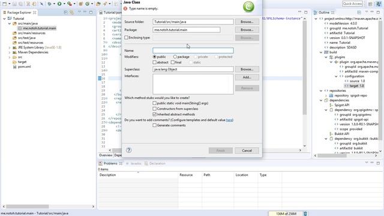
Task: Click the skip breakpoints toolbar icon
Action: point(41,4)
